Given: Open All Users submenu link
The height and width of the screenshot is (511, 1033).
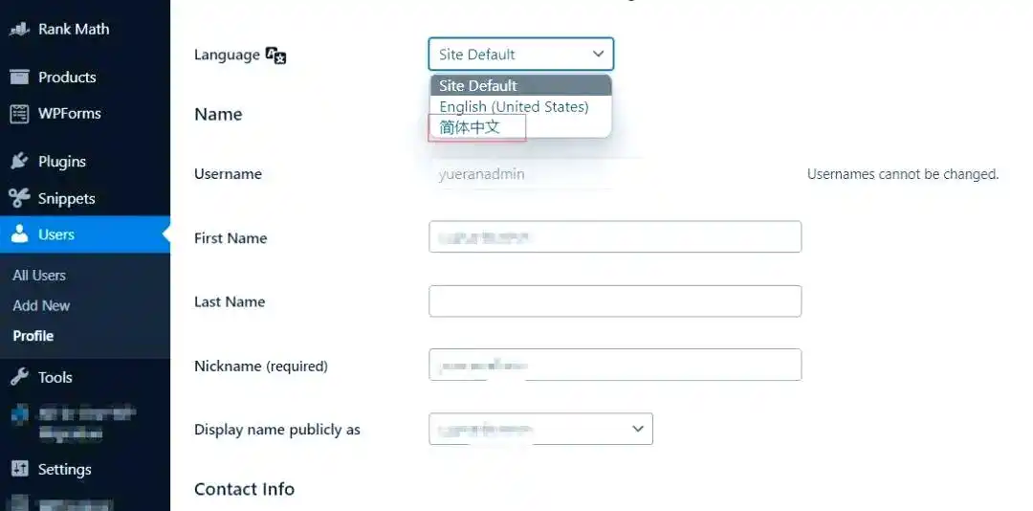Looking at the screenshot, I should click(x=39, y=275).
